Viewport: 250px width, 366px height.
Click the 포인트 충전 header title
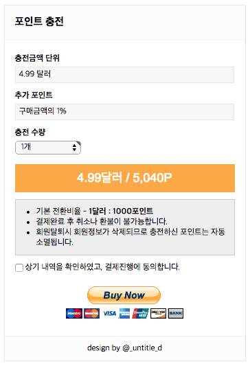point(39,21)
